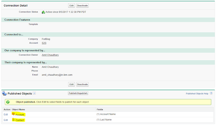
Task: Click the info icon beside Published Objects heading
Action: [34, 93]
